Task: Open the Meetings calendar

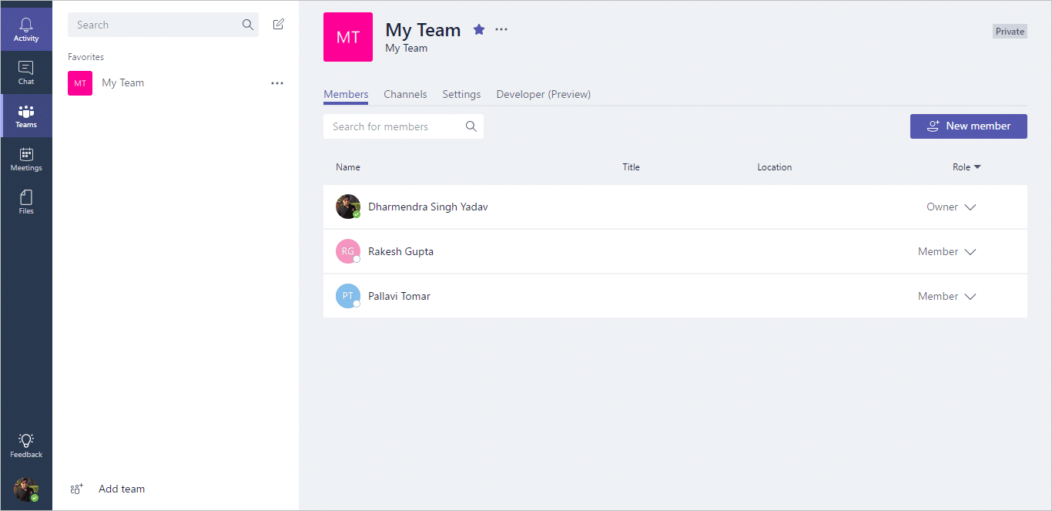Action: 26,159
